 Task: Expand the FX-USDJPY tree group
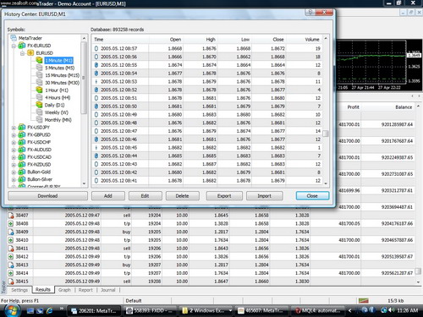pos(14,128)
